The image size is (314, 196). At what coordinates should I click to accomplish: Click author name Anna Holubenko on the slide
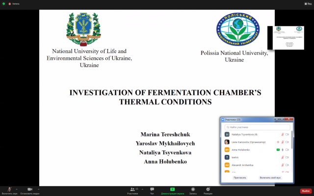tap(165, 161)
